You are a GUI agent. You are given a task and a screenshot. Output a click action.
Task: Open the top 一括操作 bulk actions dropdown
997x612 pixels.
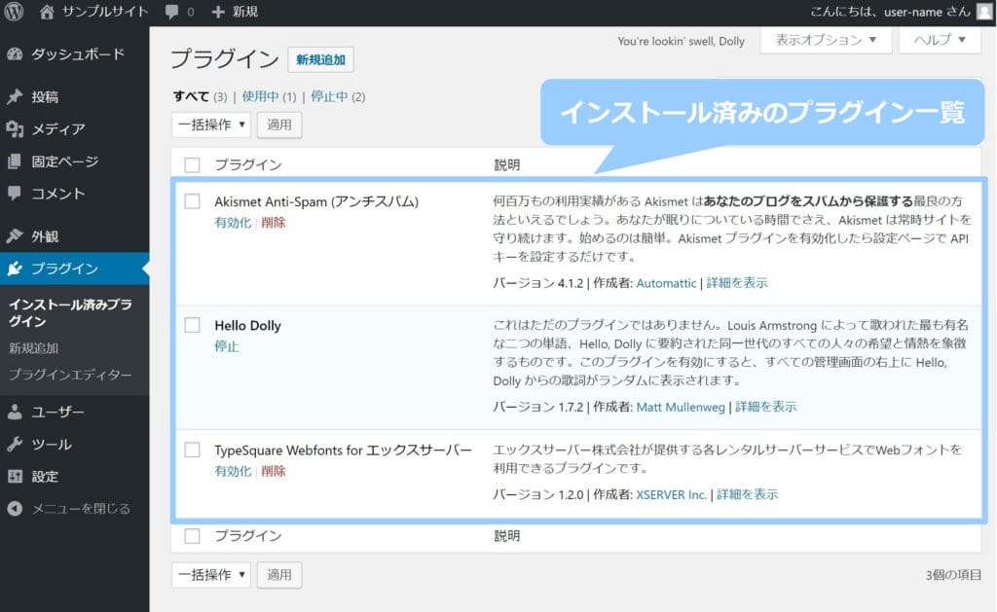[x=211, y=125]
